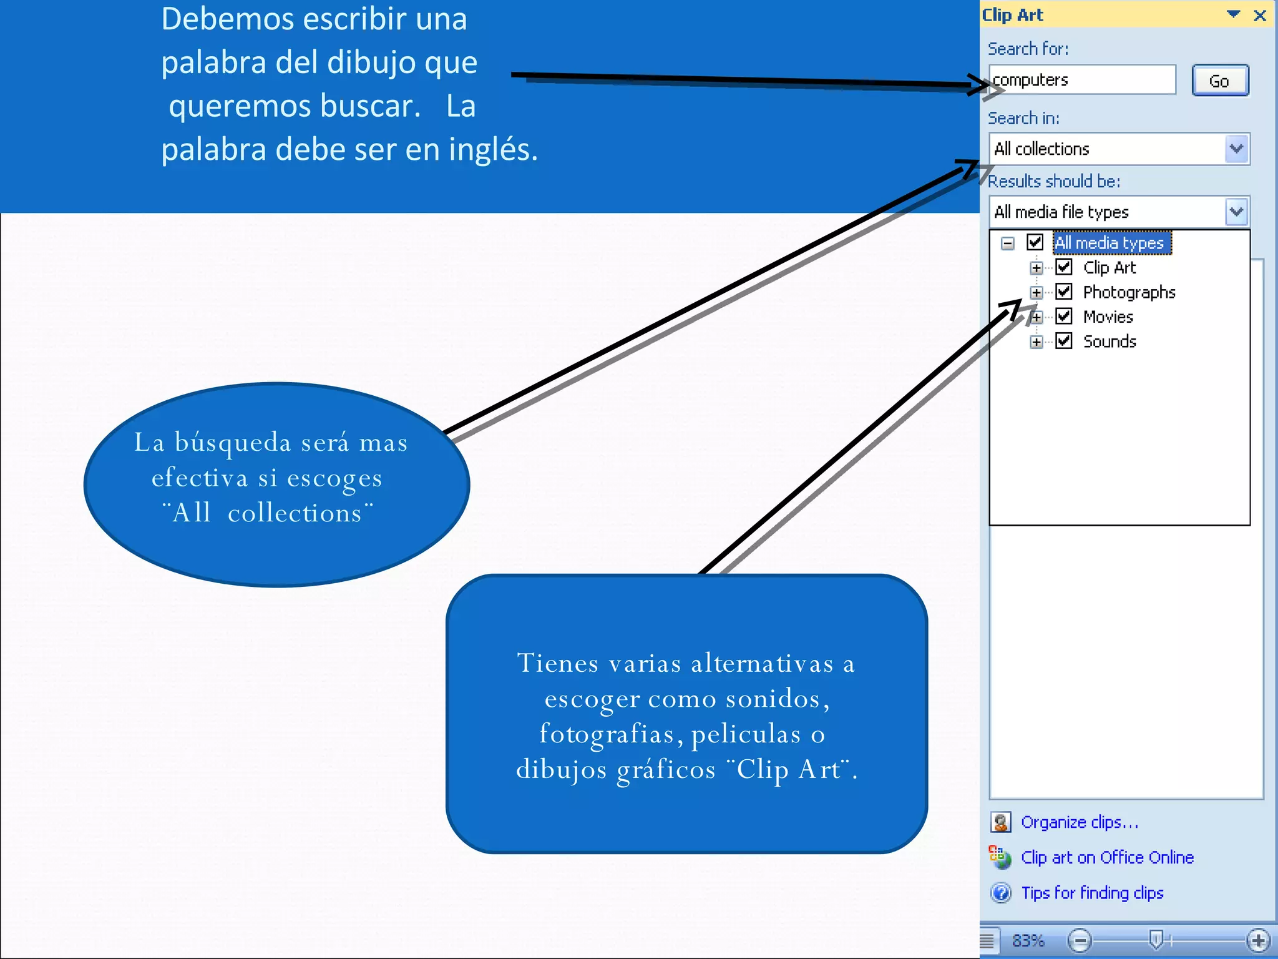Toggle the Sounds checkbox
1278x959 pixels.
(x=1064, y=341)
